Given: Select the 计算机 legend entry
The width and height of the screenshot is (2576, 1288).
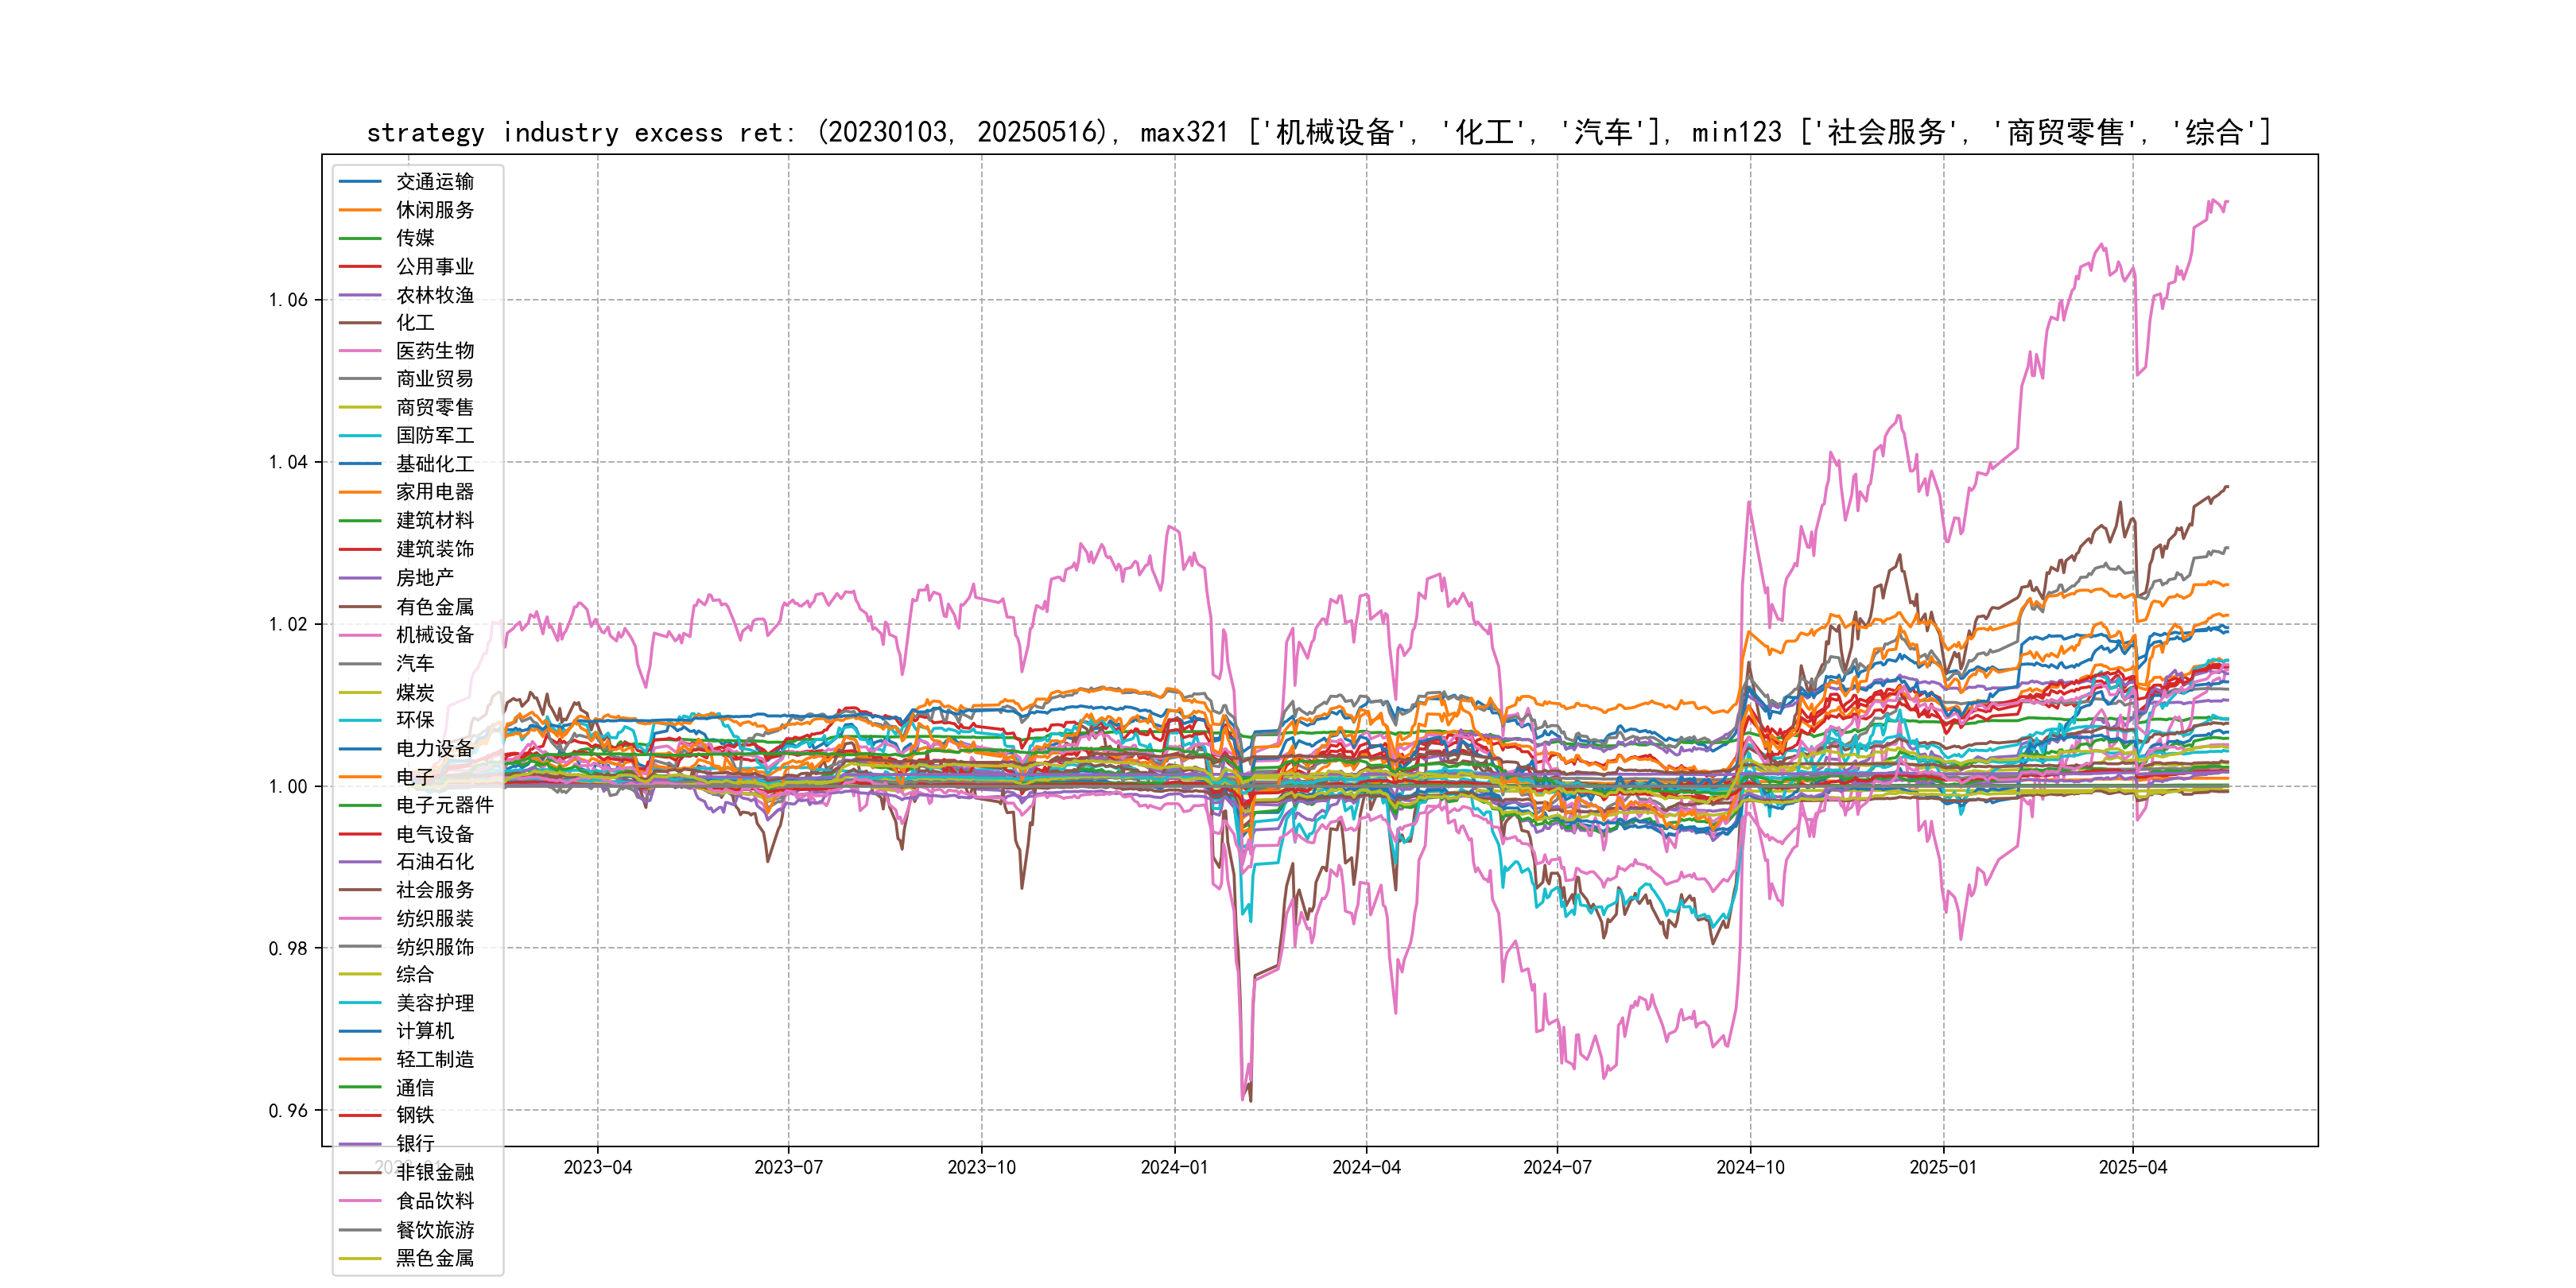Looking at the screenshot, I should coord(424,1031).
